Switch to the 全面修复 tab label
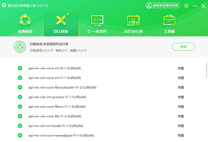This screenshot has height=142, width=208. [25, 31]
